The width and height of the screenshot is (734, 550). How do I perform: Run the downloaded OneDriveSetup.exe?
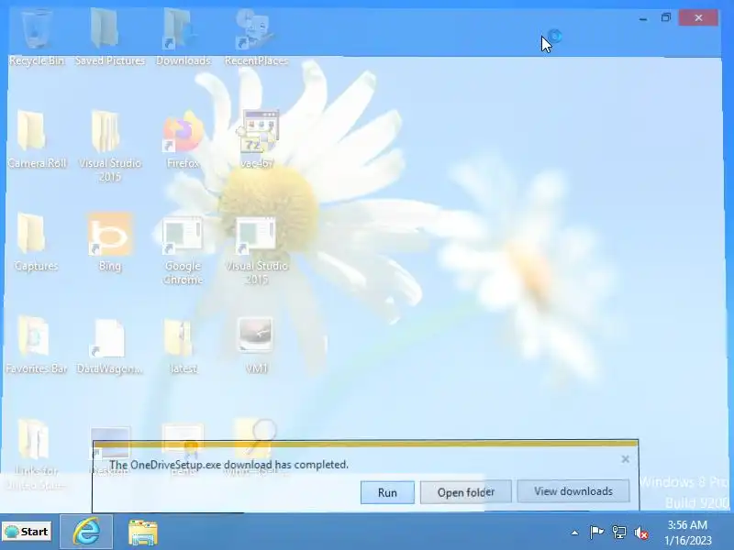pyautogui.click(x=387, y=492)
